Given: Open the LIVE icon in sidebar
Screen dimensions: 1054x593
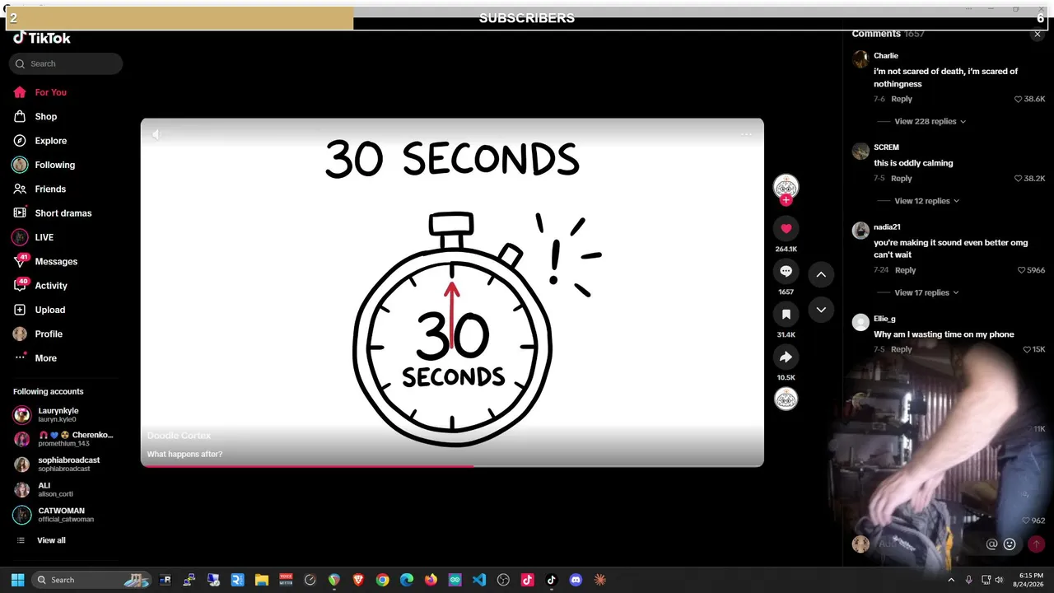Looking at the screenshot, I should (20, 237).
